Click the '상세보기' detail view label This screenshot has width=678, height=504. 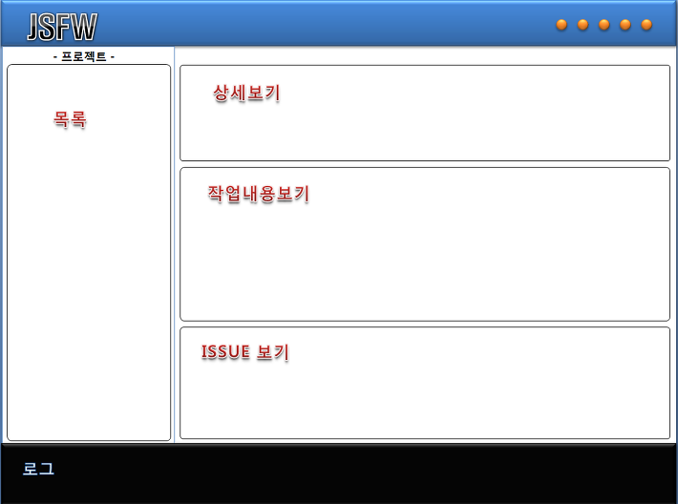click(246, 93)
